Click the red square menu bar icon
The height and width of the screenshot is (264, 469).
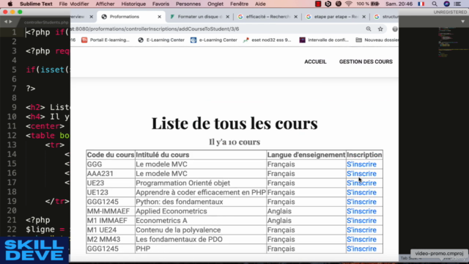pyautogui.click(x=318, y=4)
